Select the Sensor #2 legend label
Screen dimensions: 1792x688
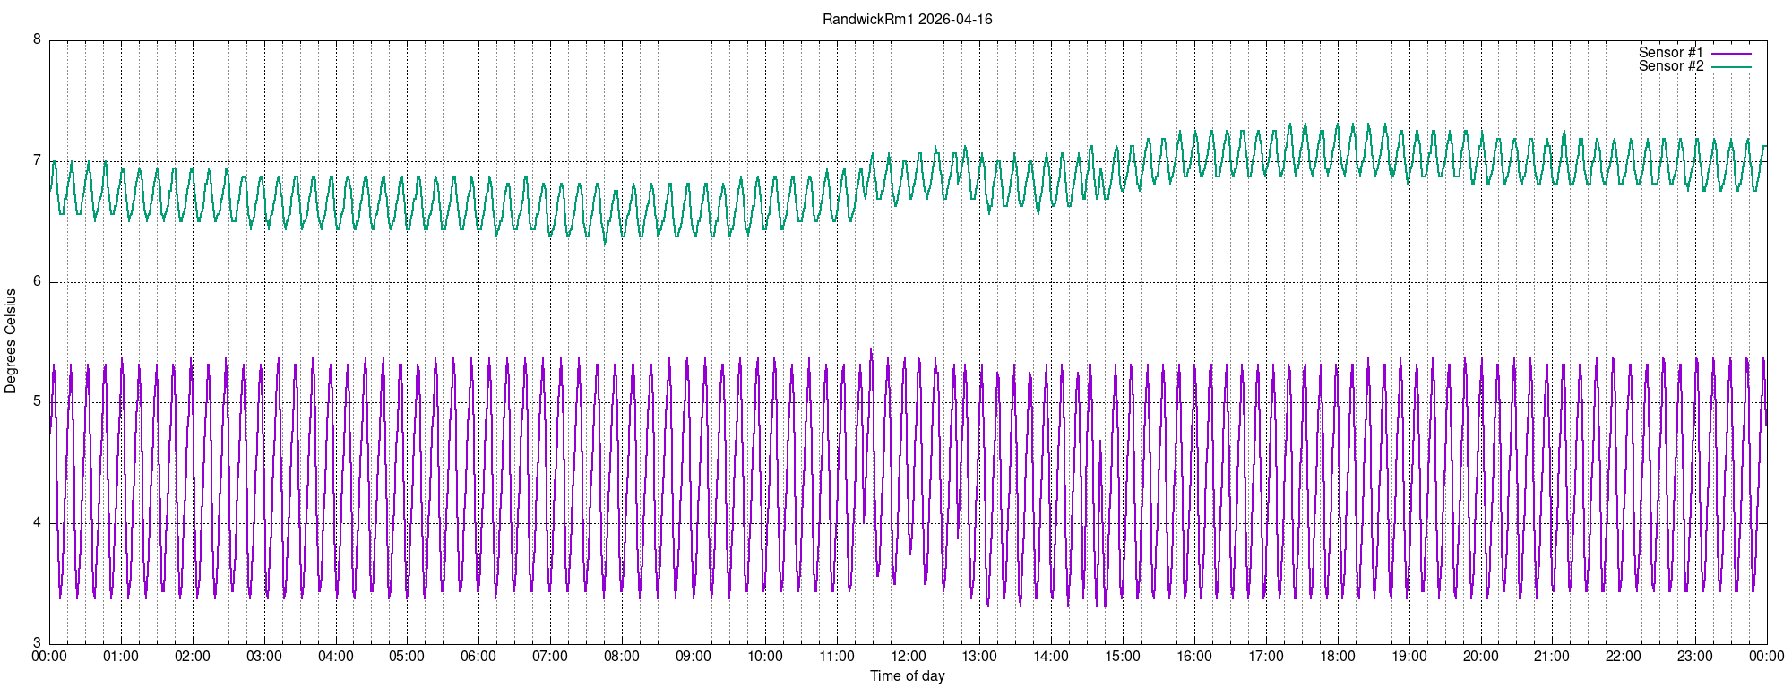coord(1670,66)
